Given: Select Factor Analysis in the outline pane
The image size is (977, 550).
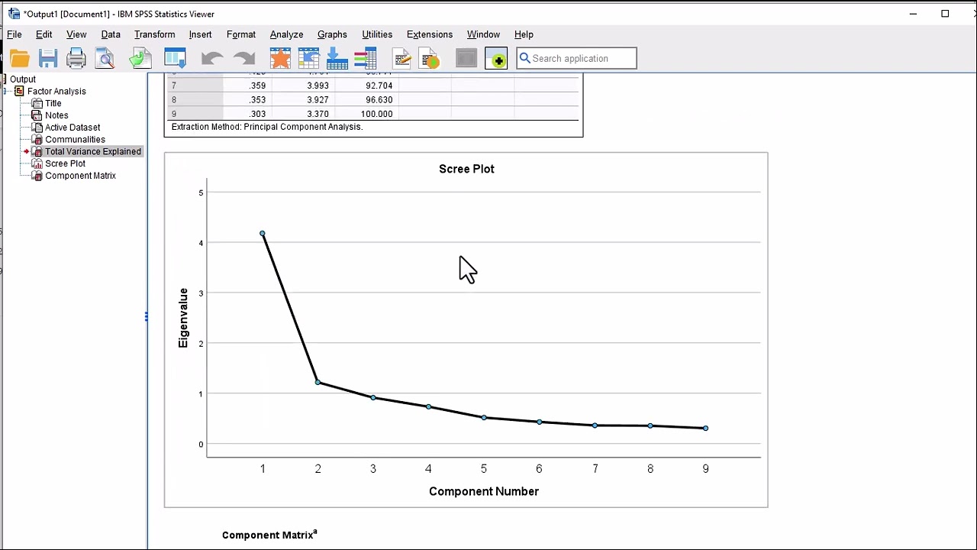Looking at the screenshot, I should pyautogui.click(x=56, y=92).
